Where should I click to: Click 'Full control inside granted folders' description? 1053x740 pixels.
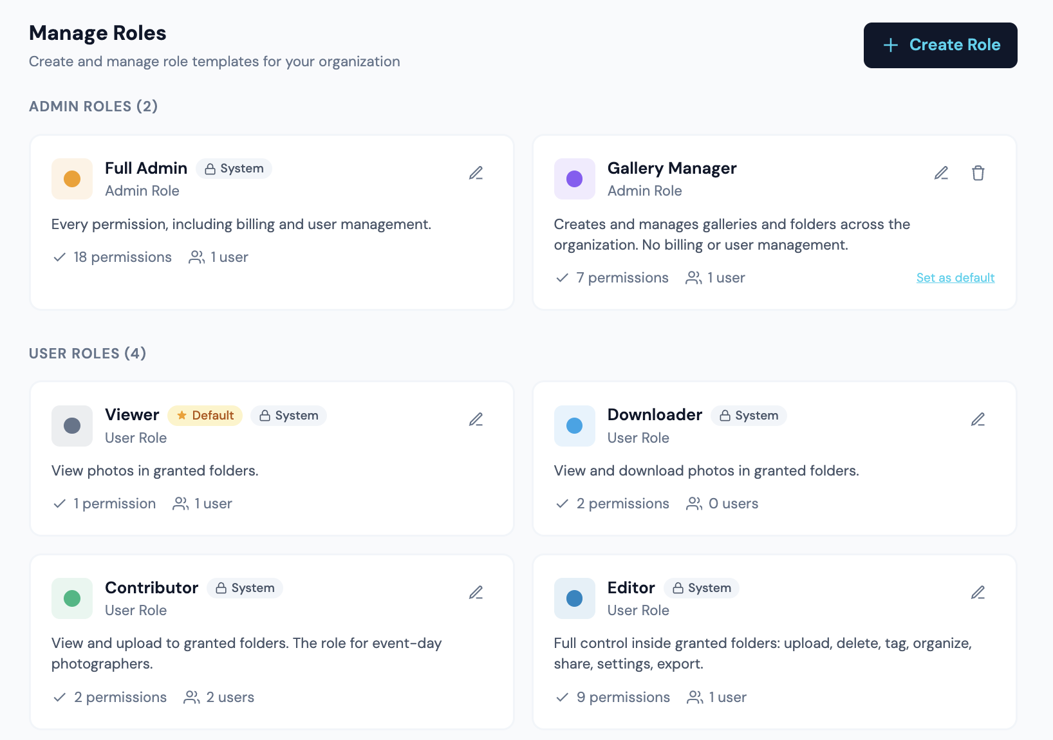pos(763,654)
